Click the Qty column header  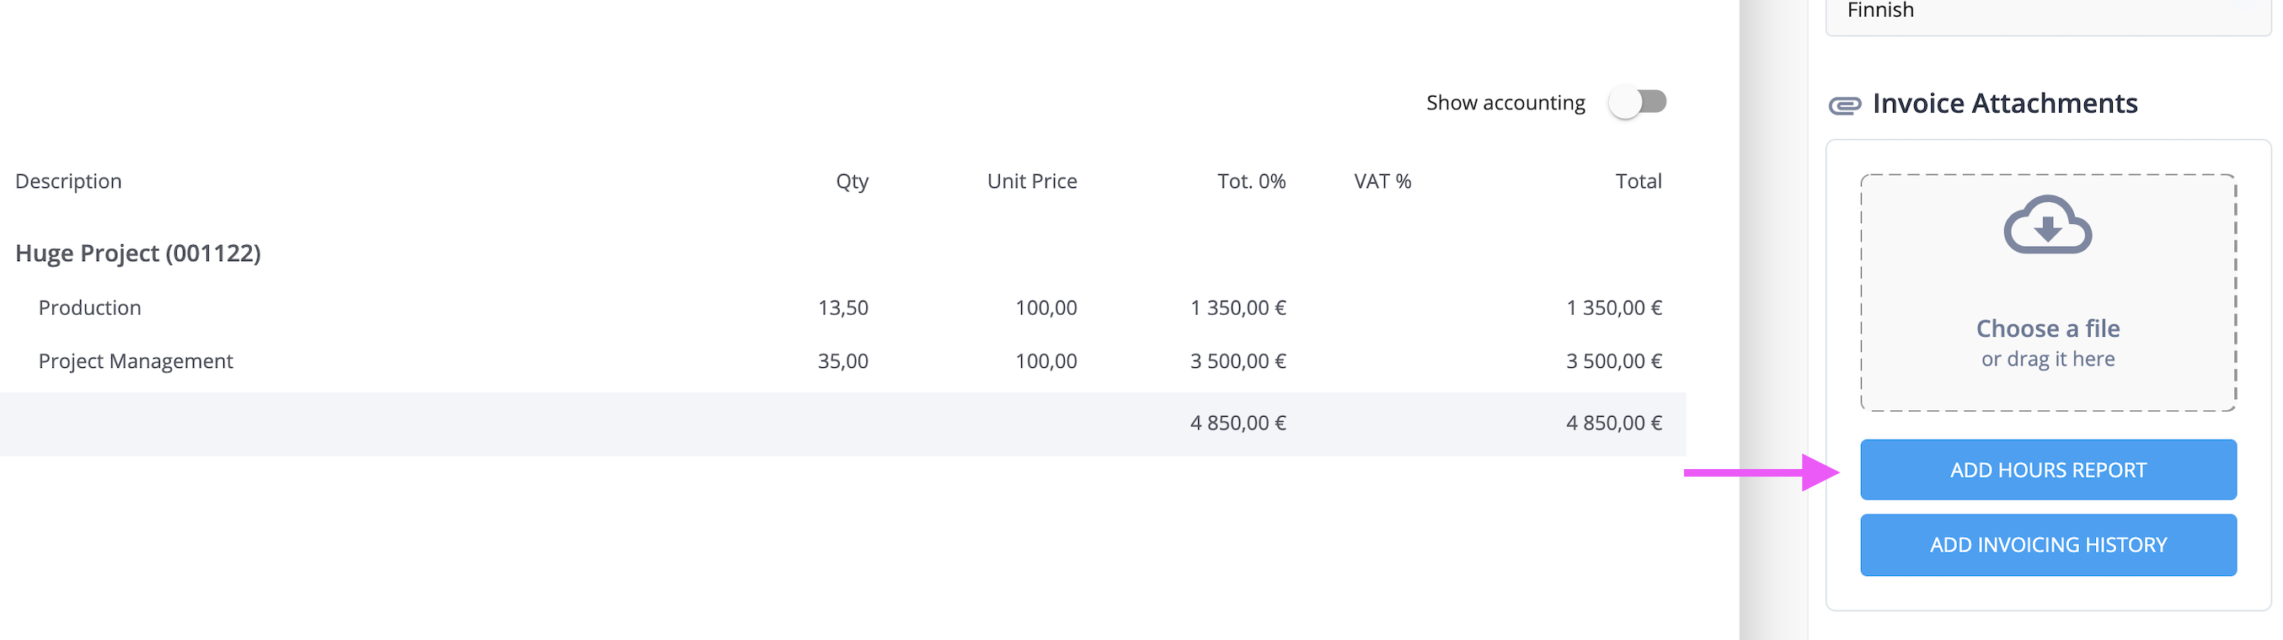[x=852, y=182]
